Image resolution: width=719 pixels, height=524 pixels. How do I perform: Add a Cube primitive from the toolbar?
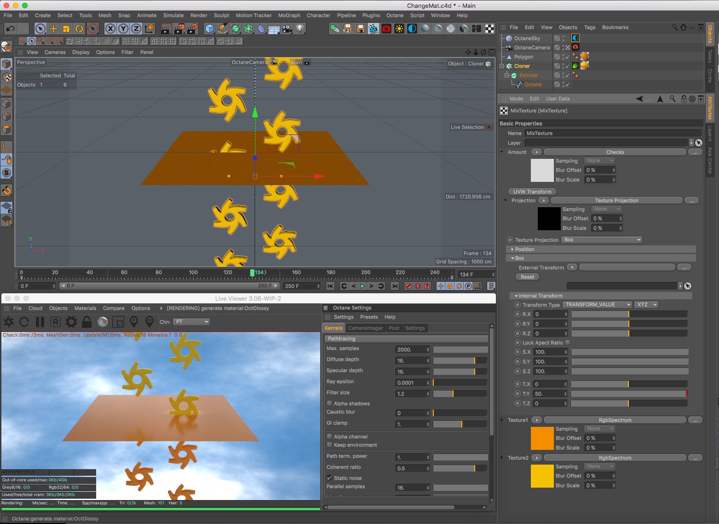tap(210, 29)
